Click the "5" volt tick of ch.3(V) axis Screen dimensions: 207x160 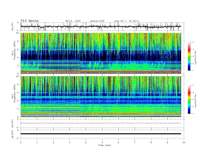pos(18,119)
